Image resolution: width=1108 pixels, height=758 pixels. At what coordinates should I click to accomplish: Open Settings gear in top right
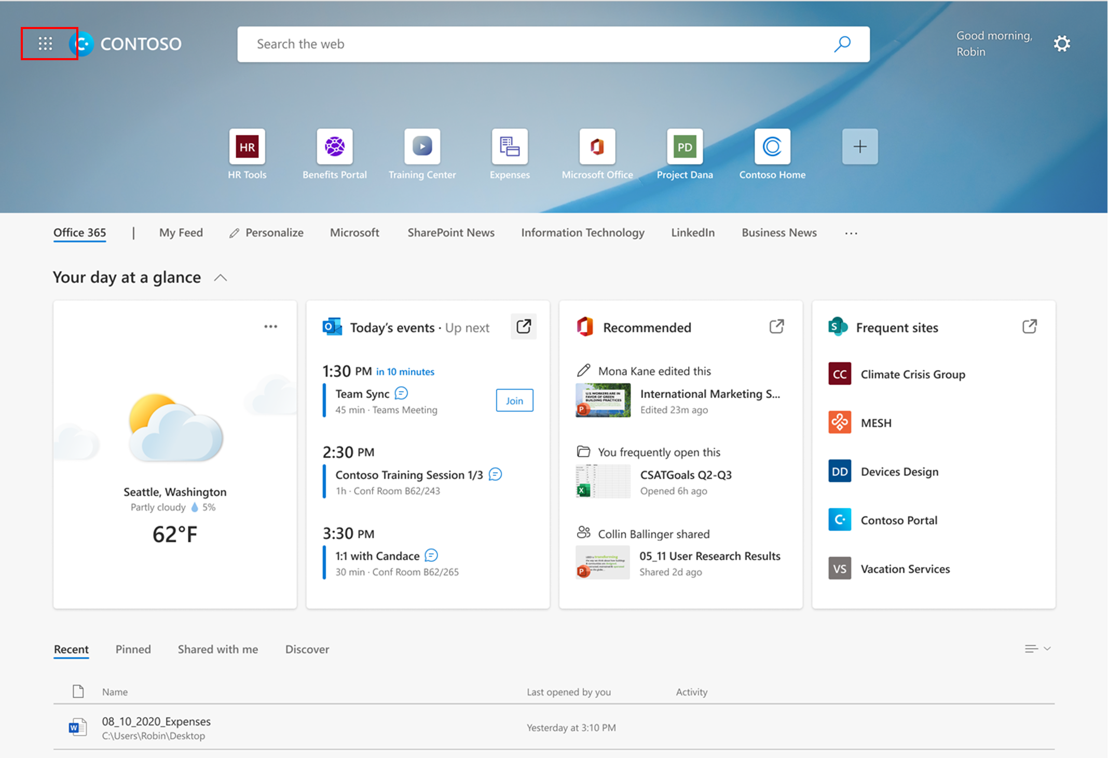(1062, 44)
